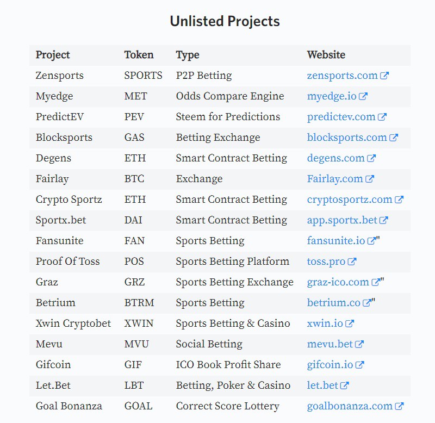
Task: Click external link icon next to let.bet
Action: tap(344, 385)
